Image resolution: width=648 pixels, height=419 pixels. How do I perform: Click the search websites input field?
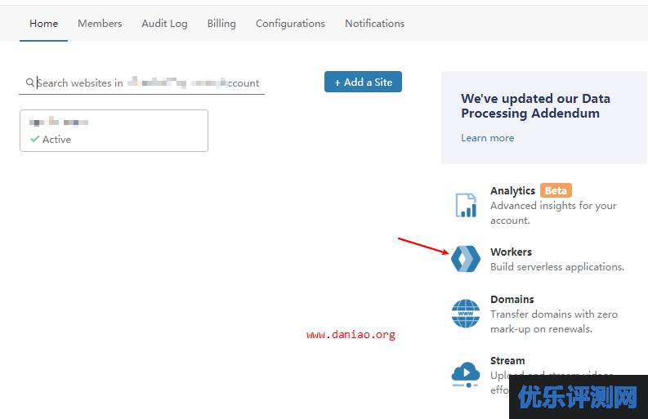[x=141, y=83]
